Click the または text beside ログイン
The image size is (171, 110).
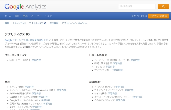(144, 16)
